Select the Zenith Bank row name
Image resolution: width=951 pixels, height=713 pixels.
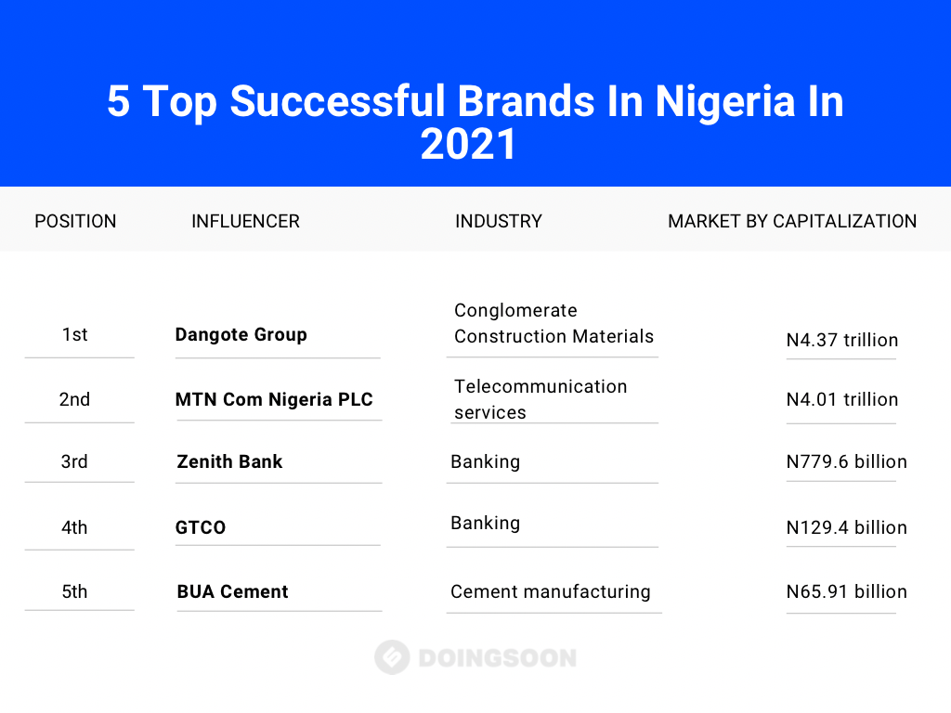[229, 462]
